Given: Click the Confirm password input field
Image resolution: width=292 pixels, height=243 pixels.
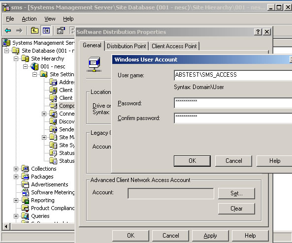Looking at the screenshot, I should (x=233, y=118).
